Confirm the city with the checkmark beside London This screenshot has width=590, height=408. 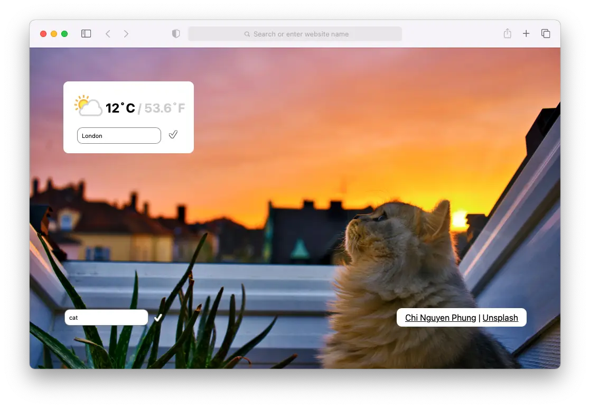coord(173,134)
